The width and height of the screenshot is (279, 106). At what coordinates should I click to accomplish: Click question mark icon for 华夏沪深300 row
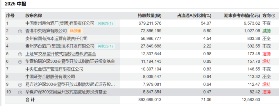pyautogui.click(x=20, y=92)
